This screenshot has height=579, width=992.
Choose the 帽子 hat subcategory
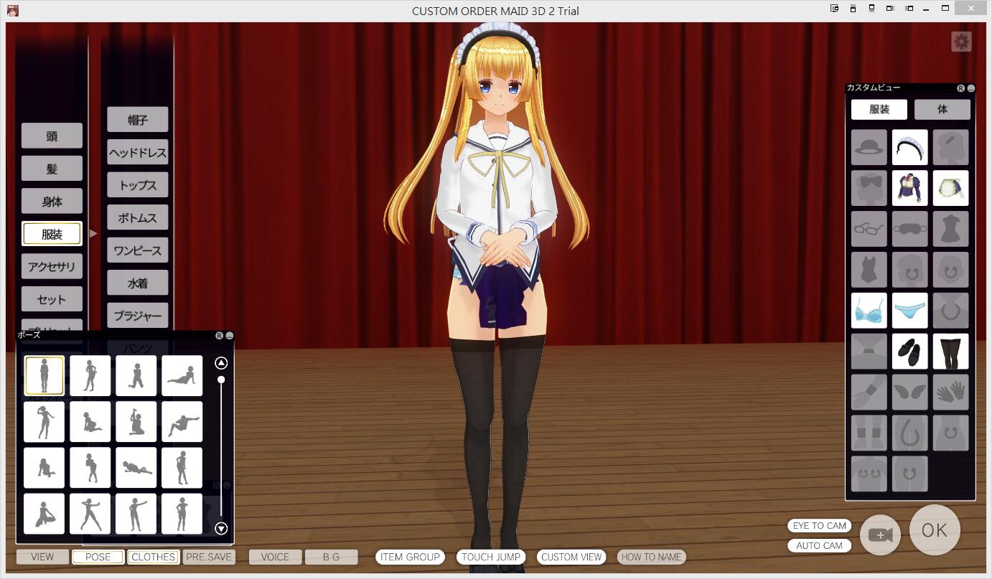point(138,120)
